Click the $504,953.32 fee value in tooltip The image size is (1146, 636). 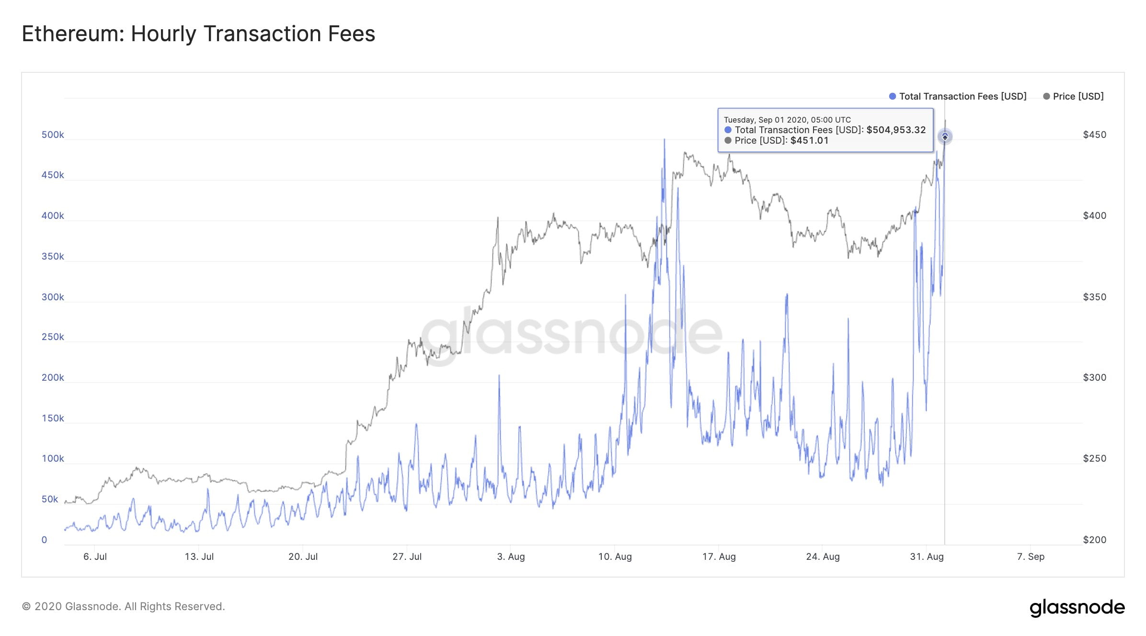[x=896, y=130]
